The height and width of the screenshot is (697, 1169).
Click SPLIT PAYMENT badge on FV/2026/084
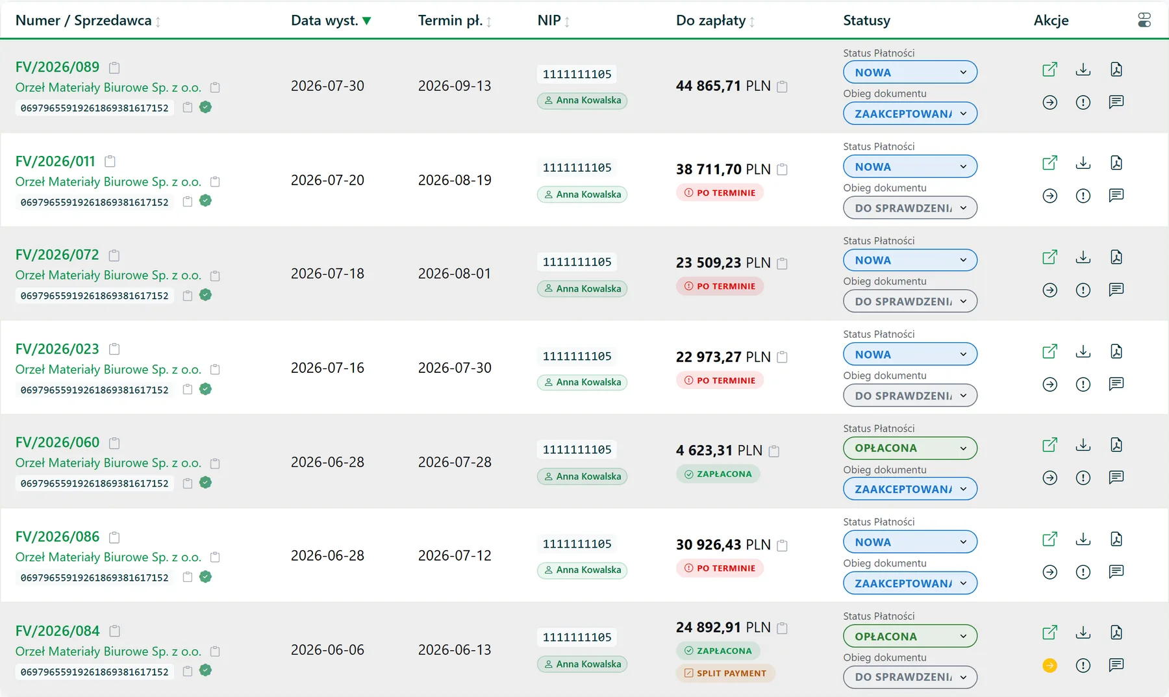tap(725, 674)
